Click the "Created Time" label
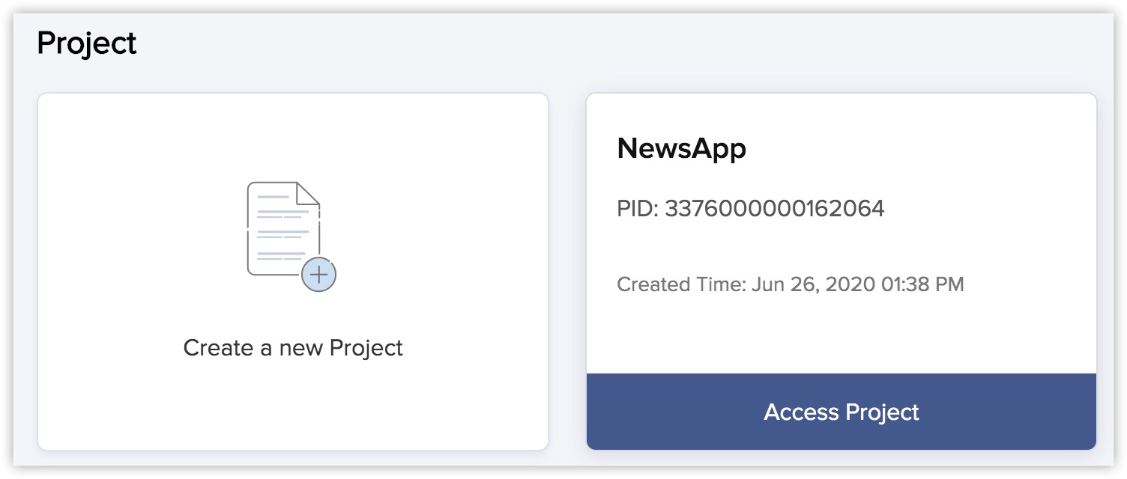 click(681, 284)
